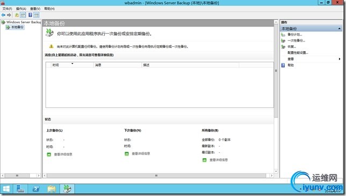Click main pane vertical scrollbar down arrow
This screenshot has width=346, height=196.
[x=276, y=171]
